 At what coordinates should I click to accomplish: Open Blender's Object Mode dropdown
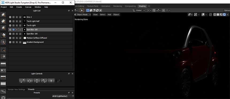[83, 14]
